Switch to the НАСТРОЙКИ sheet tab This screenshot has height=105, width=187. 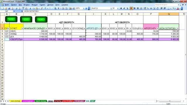[x=68, y=101]
